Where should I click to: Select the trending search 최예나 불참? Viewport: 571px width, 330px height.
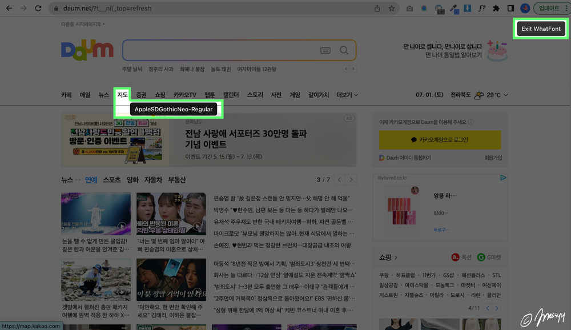pyautogui.click(x=192, y=69)
